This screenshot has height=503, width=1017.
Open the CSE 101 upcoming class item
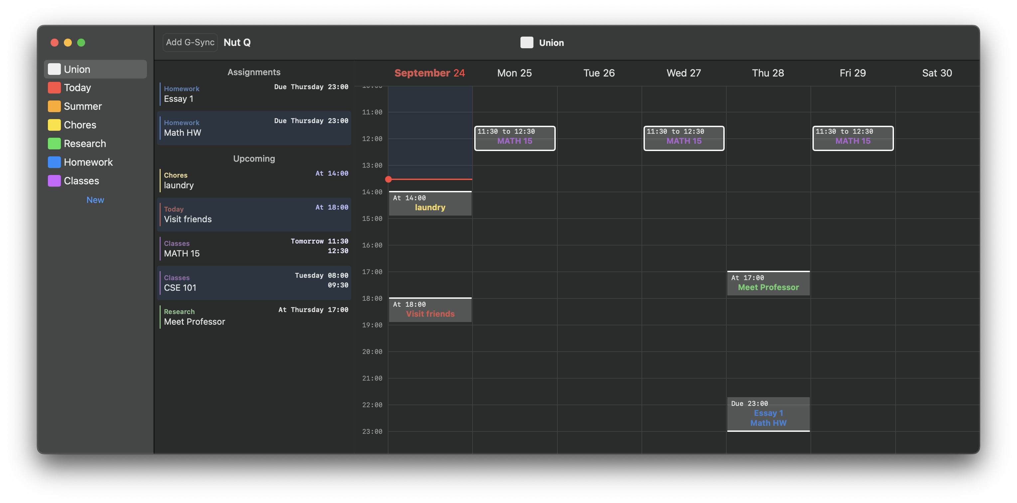[254, 283]
